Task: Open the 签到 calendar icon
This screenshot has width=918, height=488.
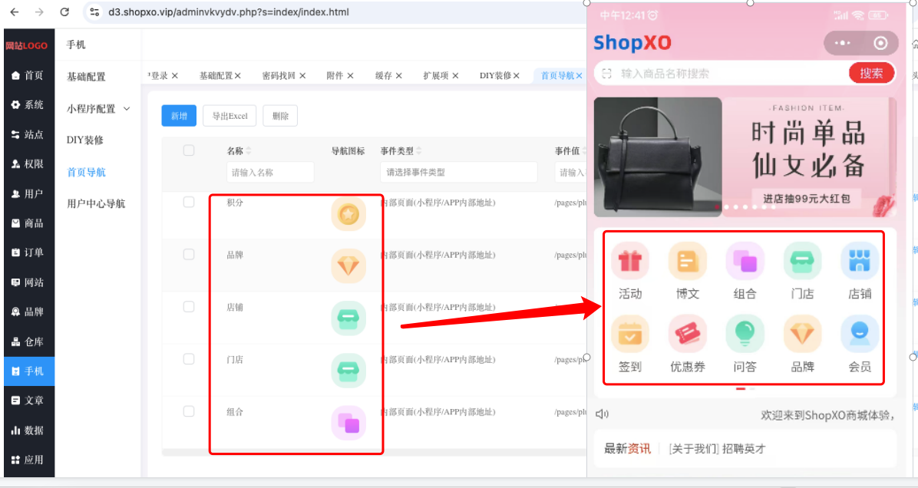Action: (x=630, y=334)
